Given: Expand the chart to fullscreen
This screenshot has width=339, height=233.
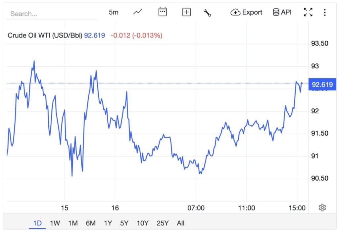Looking at the screenshot, I should pos(308,12).
